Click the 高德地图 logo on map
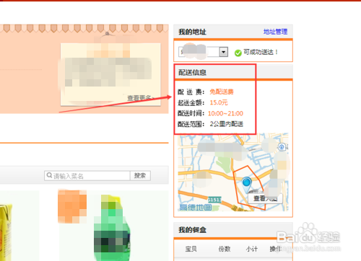Image resolution: width=361 pixels, height=261 pixels. pyautogui.click(x=196, y=207)
